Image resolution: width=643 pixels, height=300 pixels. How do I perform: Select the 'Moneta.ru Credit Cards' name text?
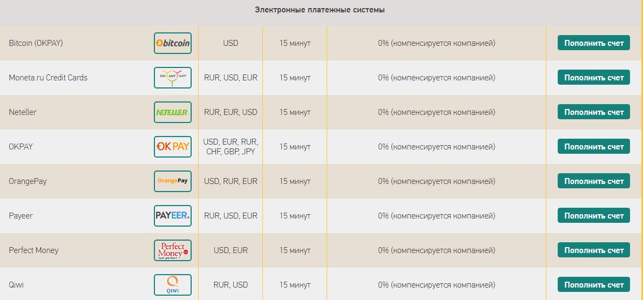pyautogui.click(x=48, y=78)
